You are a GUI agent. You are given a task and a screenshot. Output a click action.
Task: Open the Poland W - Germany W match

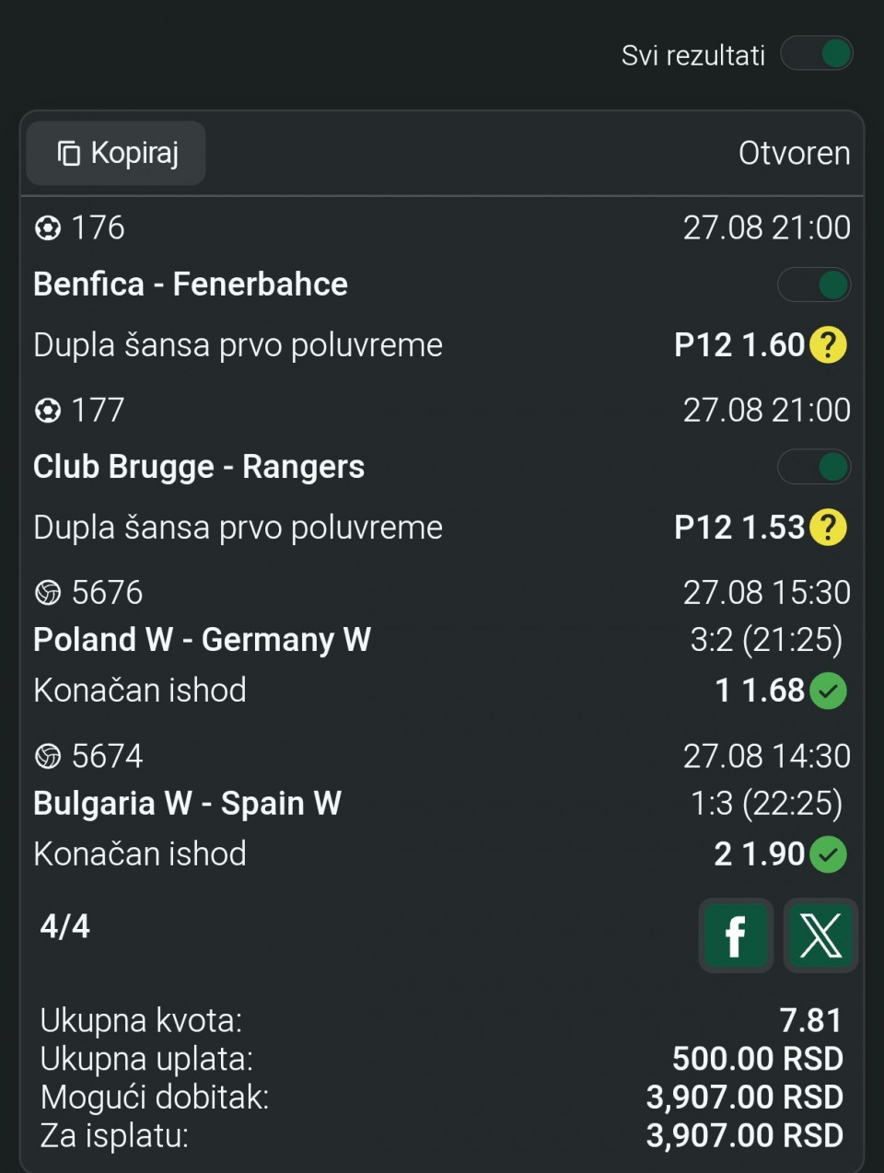pos(202,639)
